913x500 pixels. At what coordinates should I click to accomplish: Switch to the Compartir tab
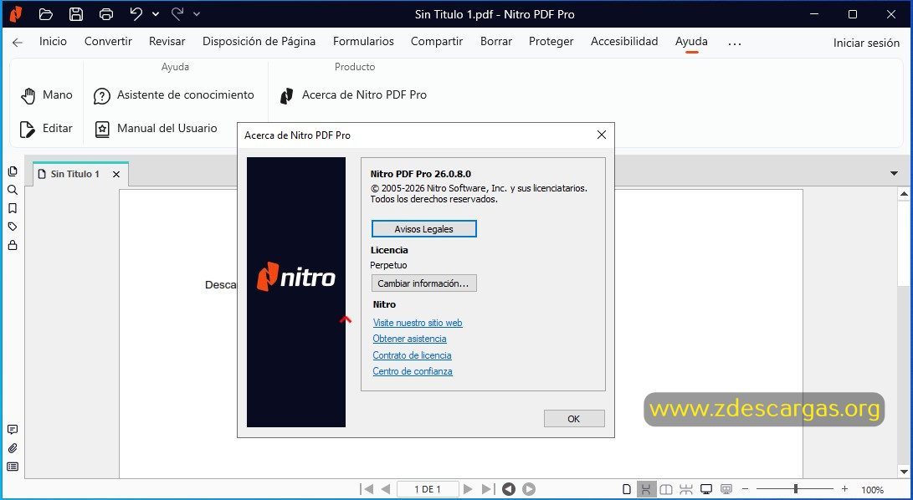coord(437,41)
